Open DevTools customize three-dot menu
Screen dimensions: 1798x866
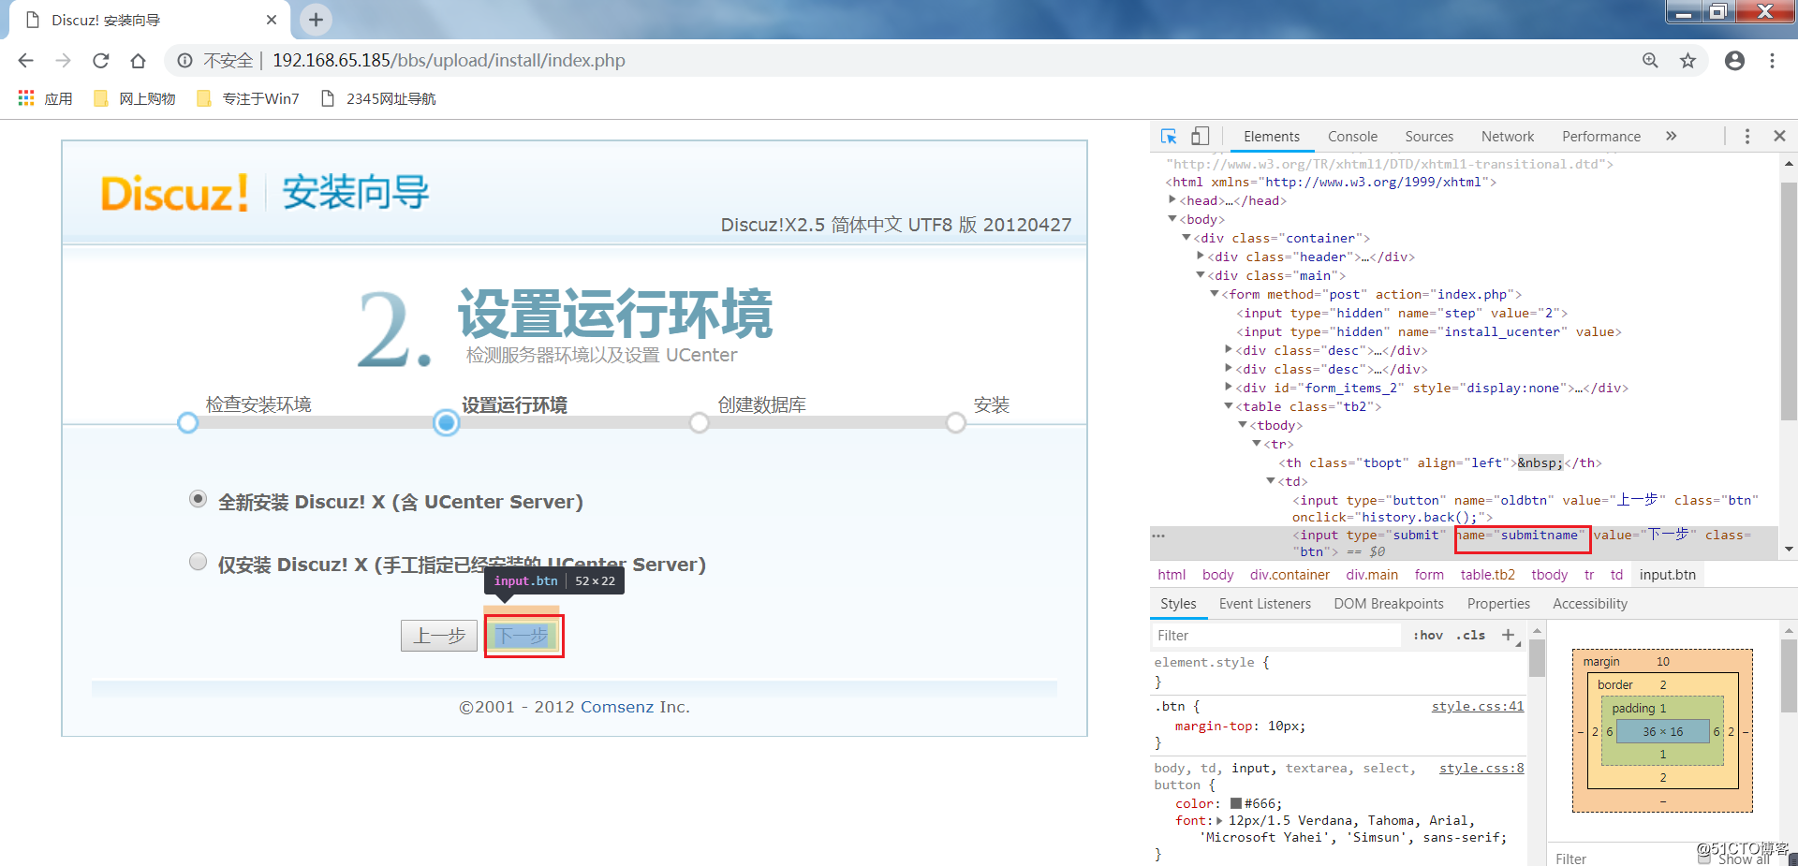click(1746, 137)
